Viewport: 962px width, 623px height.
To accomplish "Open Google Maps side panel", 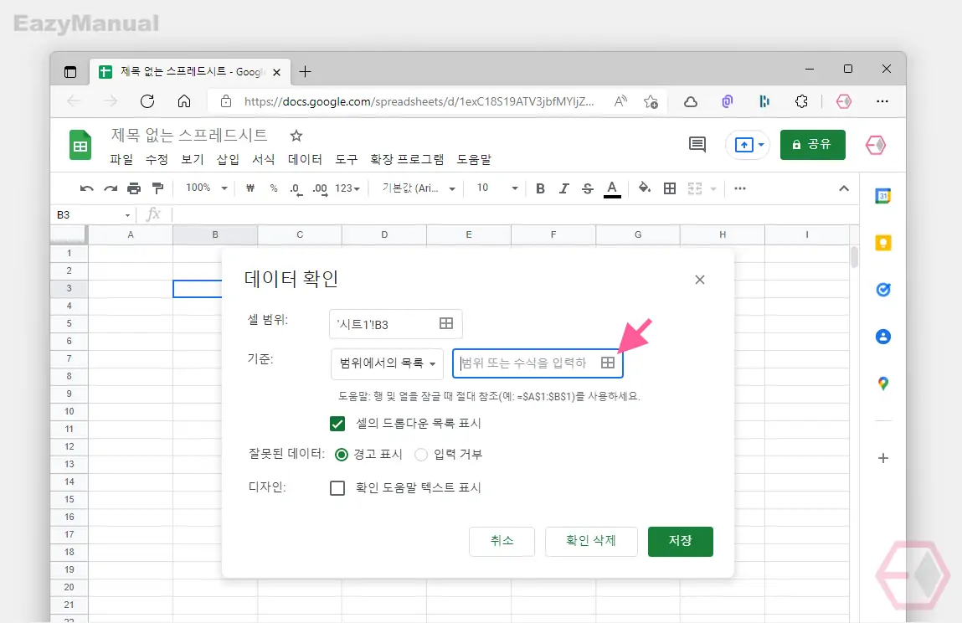I will click(x=882, y=384).
